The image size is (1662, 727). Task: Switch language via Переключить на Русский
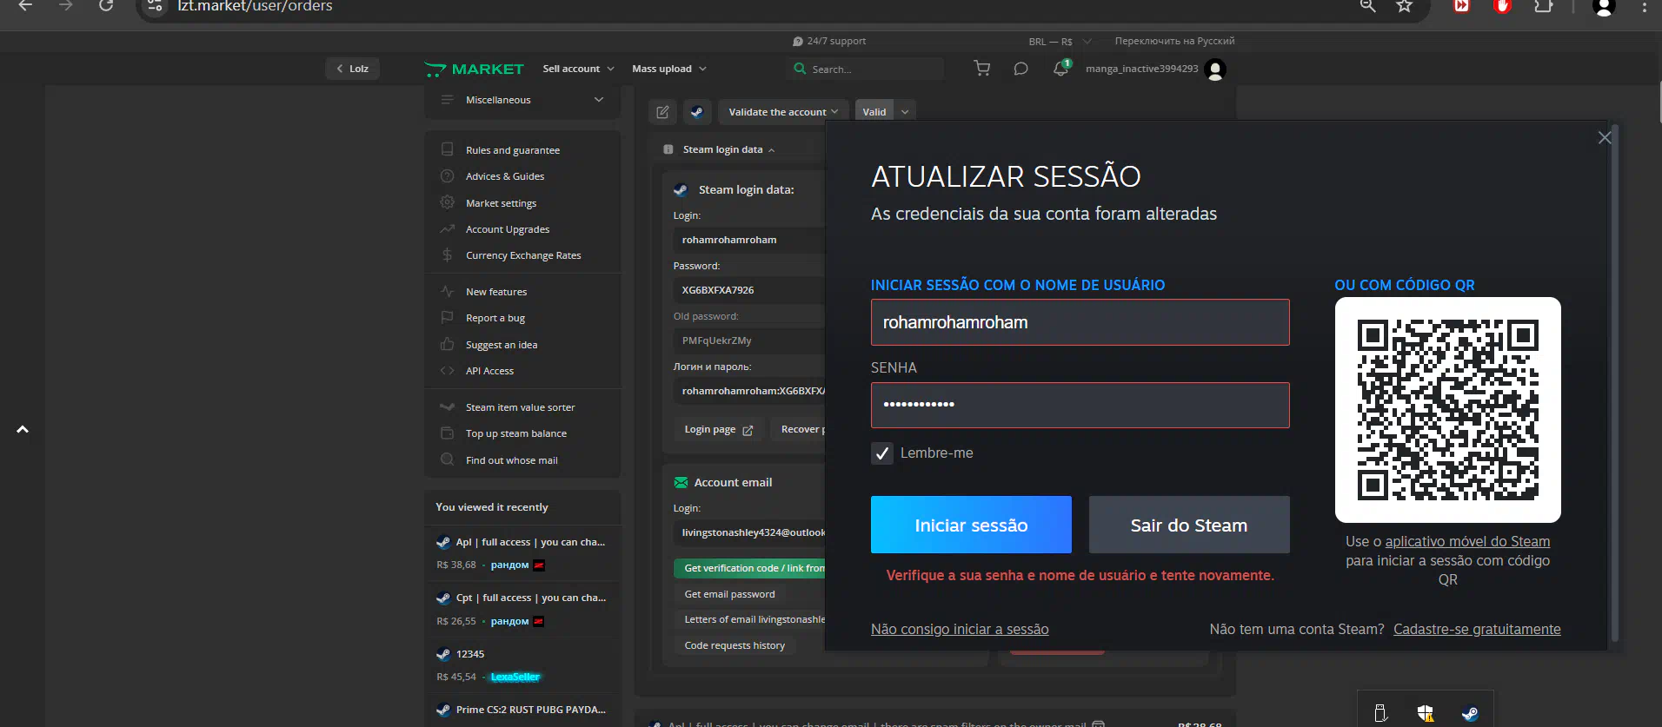coord(1174,41)
